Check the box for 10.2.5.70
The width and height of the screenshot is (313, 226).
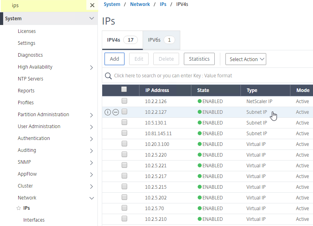click(124, 208)
